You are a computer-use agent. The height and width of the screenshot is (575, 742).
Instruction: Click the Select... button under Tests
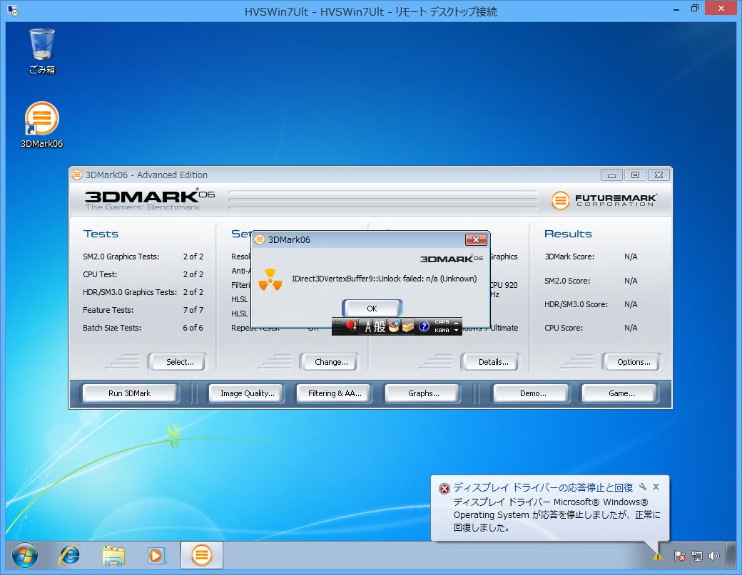click(177, 362)
